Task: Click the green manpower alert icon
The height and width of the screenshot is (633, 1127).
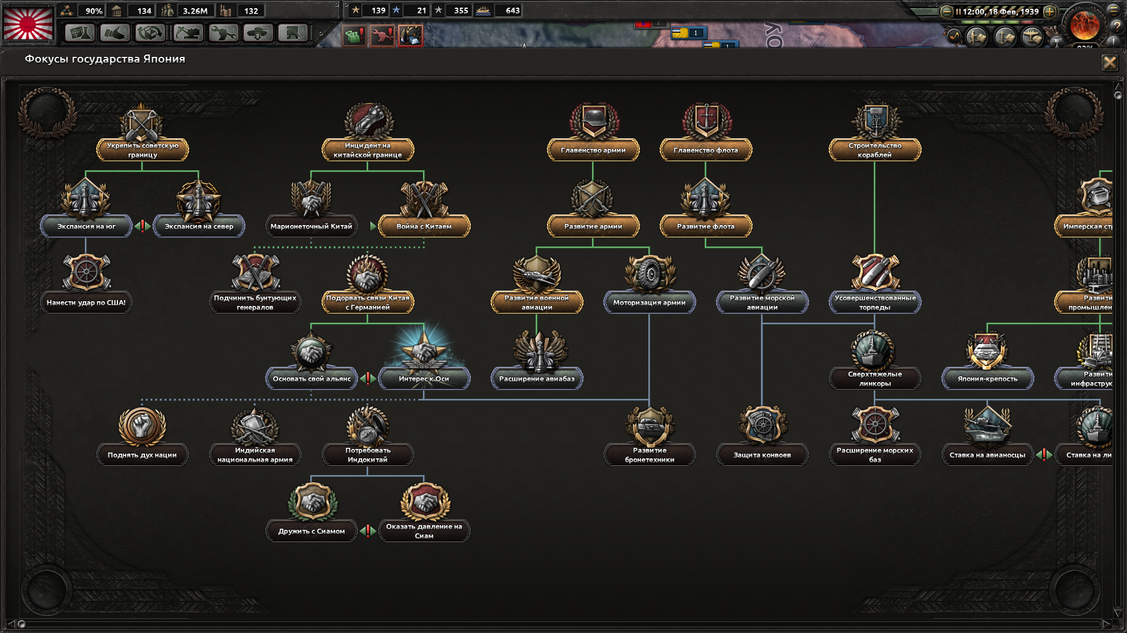Action: 354,36
